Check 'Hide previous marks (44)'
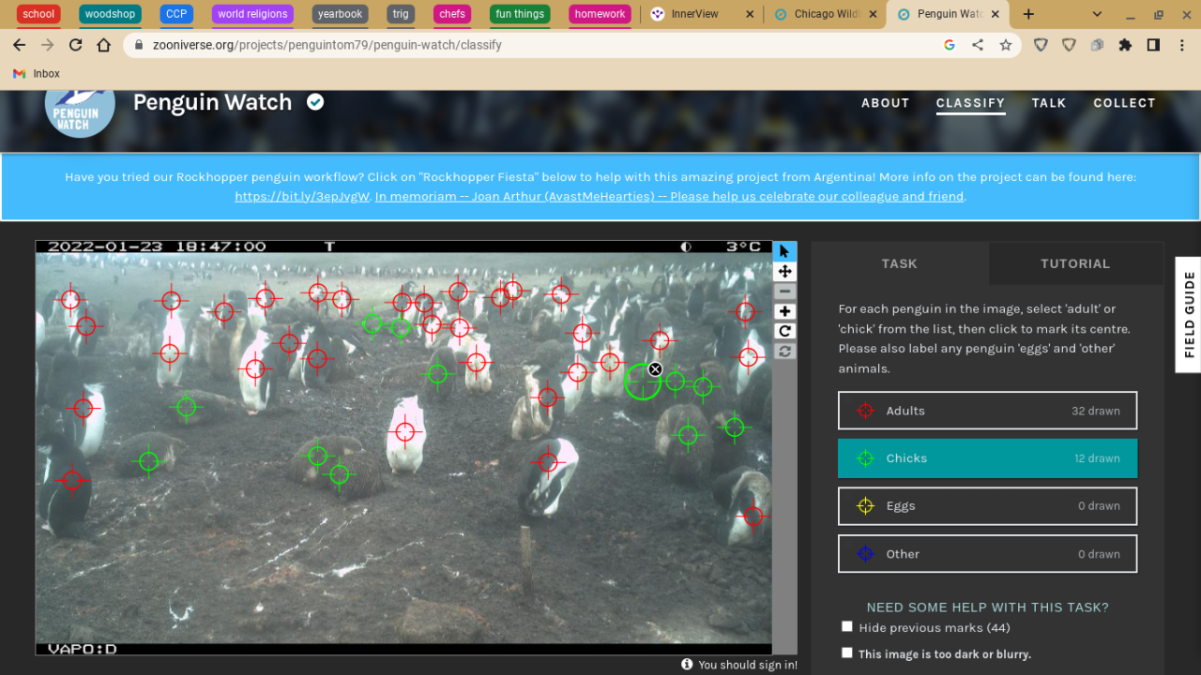1201x675 pixels. tap(847, 627)
